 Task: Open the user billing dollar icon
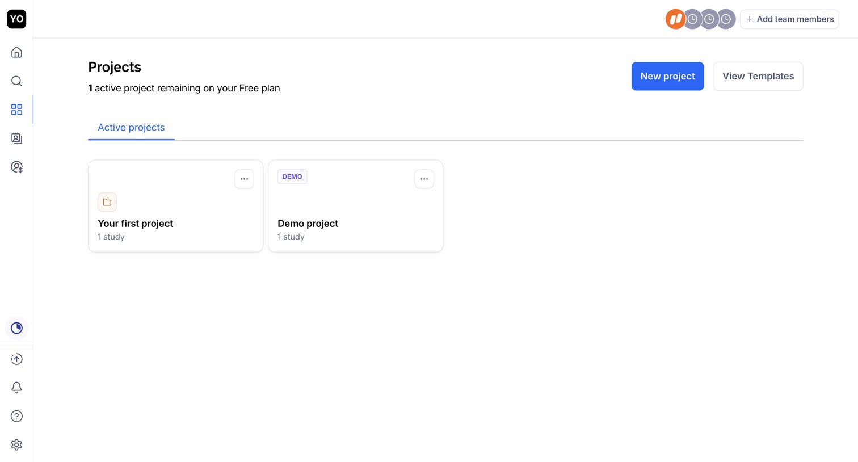(x=16, y=167)
